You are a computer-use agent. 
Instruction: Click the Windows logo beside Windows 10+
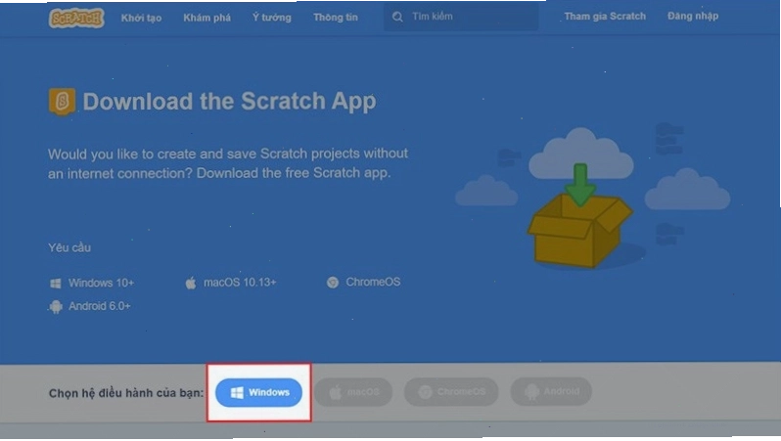[x=55, y=284]
